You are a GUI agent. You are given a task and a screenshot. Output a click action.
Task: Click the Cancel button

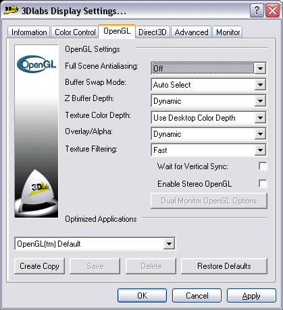197,296
